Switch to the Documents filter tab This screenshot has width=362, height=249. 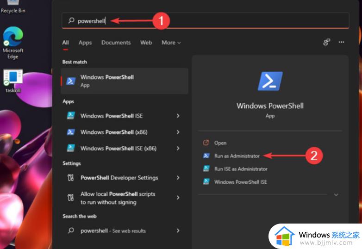(116, 43)
